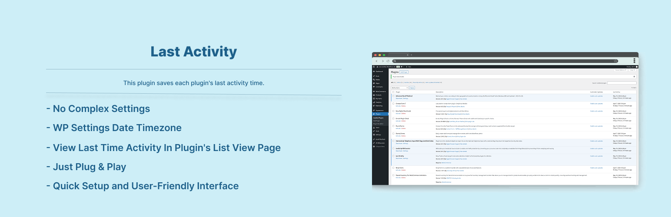Viewport: 671px width, 217px height.
Task: Open the Settings icon in sidebar
Action: click(x=374, y=135)
